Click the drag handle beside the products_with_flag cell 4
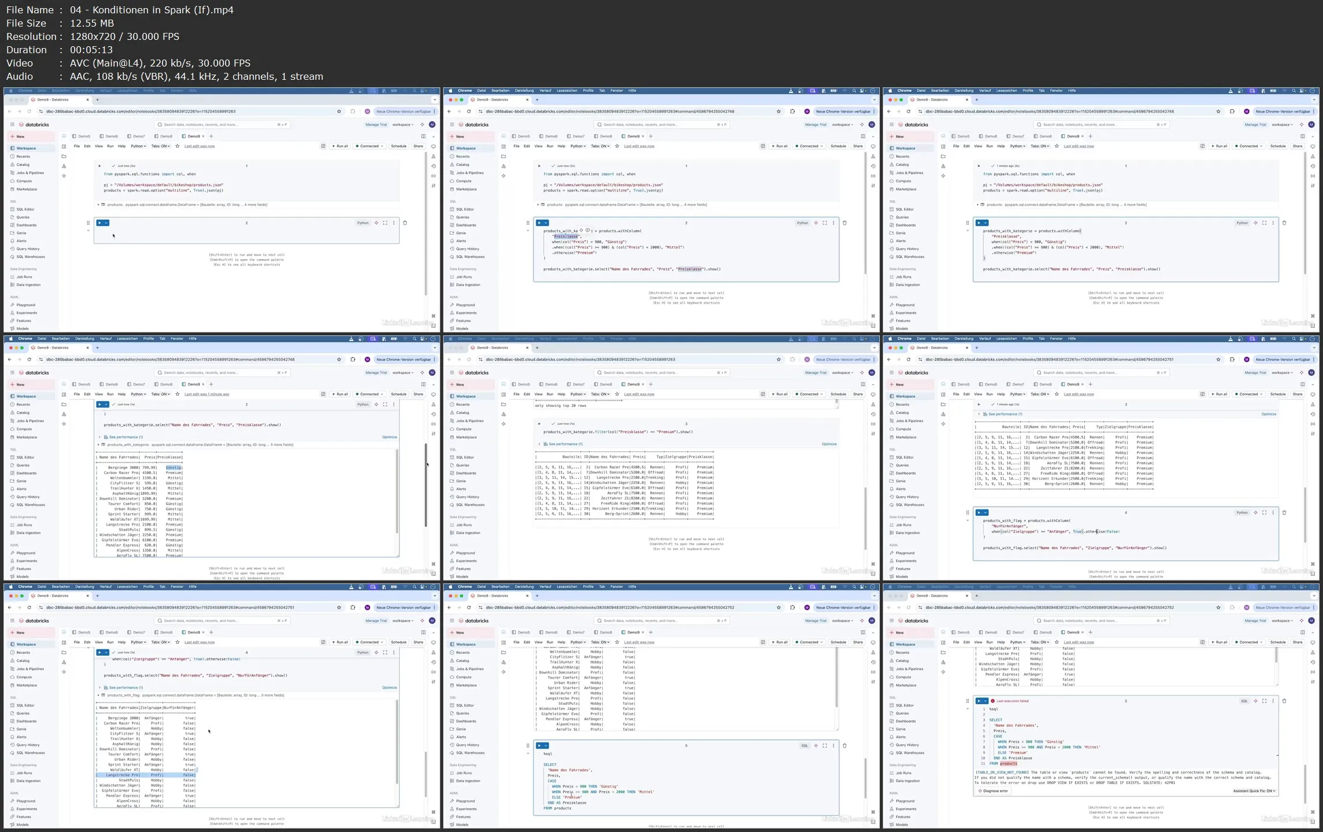Screen dimensions: 1323x832 click(967, 512)
